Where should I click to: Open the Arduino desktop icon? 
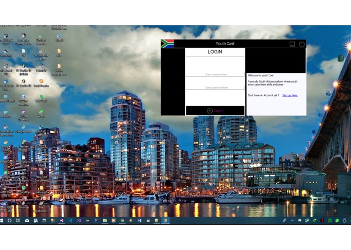(x=6, y=114)
